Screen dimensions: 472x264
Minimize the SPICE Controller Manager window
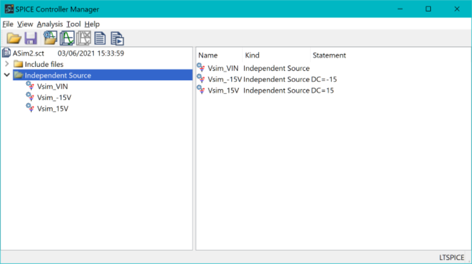click(x=400, y=9)
